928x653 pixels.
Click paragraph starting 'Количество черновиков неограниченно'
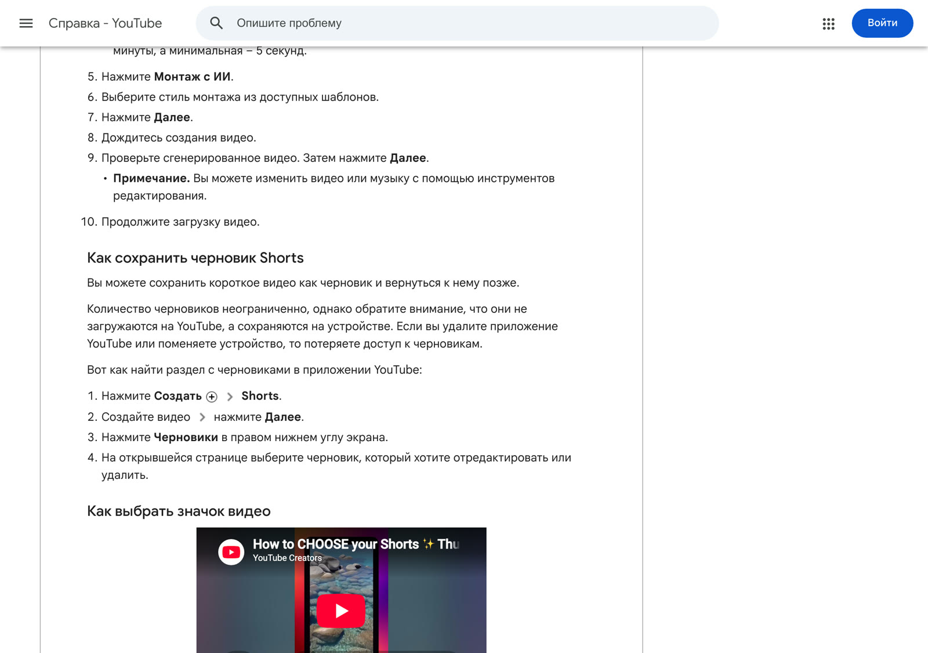click(322, 326)
